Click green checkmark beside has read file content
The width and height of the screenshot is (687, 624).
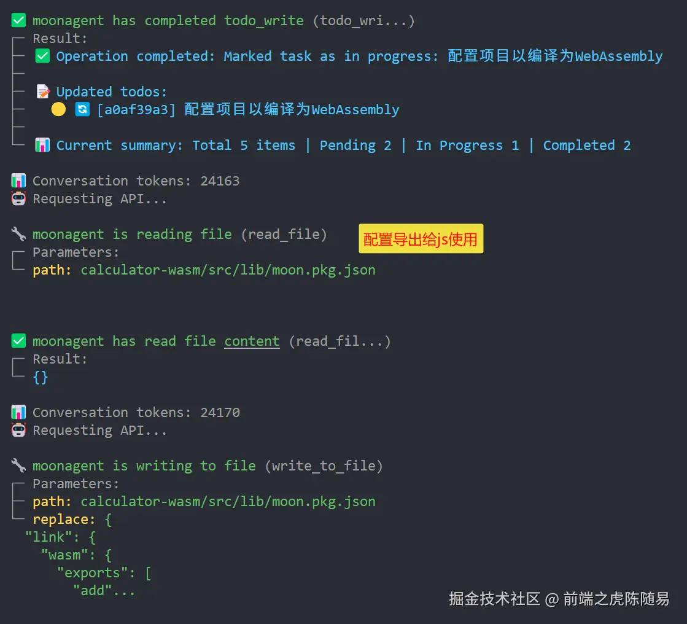(18, 341)
